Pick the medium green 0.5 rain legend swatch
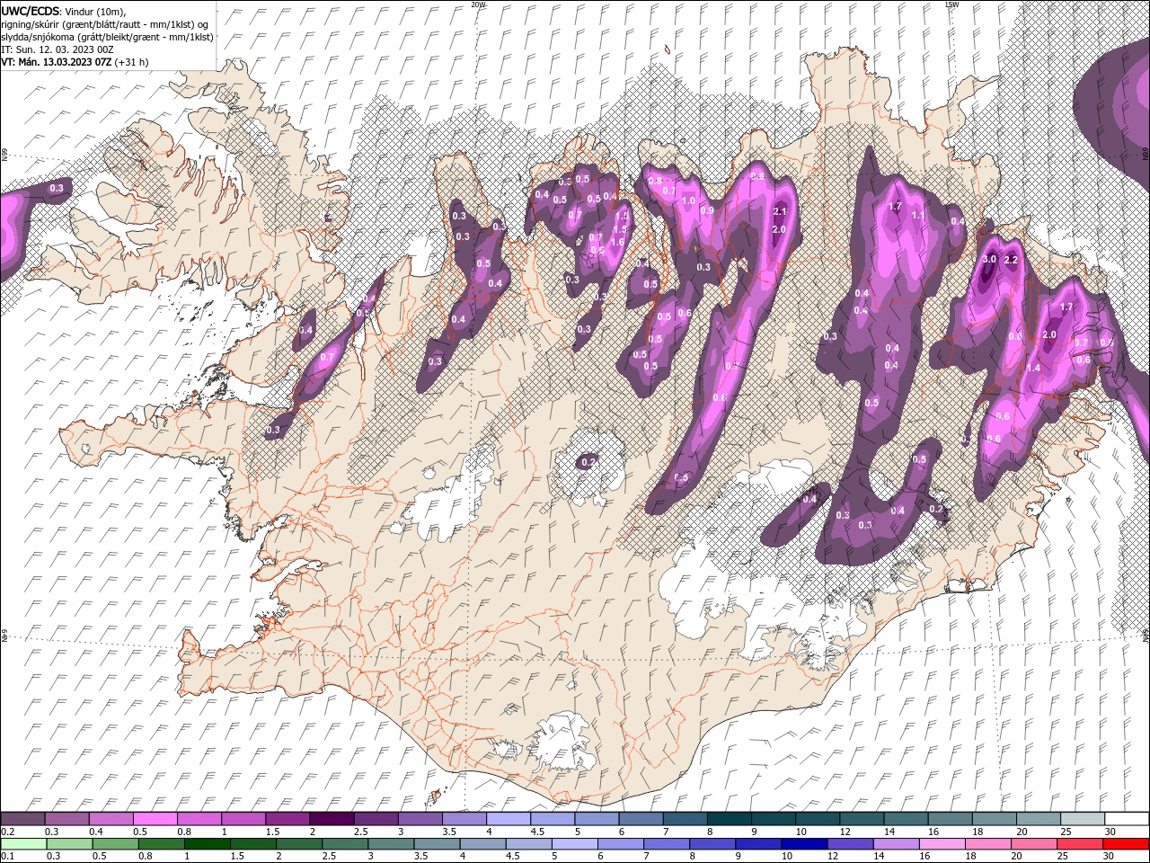 (x=116, y=844)
